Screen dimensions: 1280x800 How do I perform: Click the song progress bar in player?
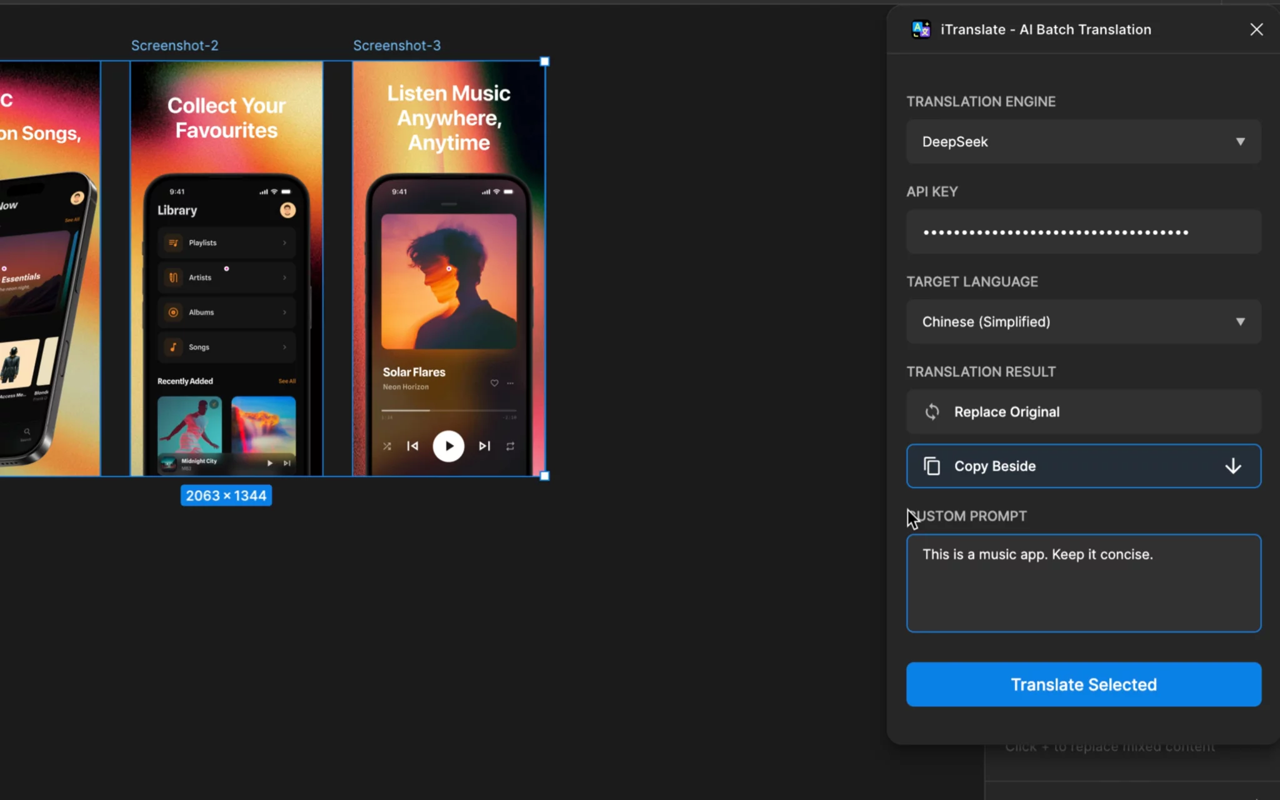[448, 411]
